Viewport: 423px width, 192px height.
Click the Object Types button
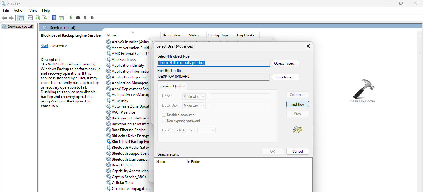click(x=285, y=63)
